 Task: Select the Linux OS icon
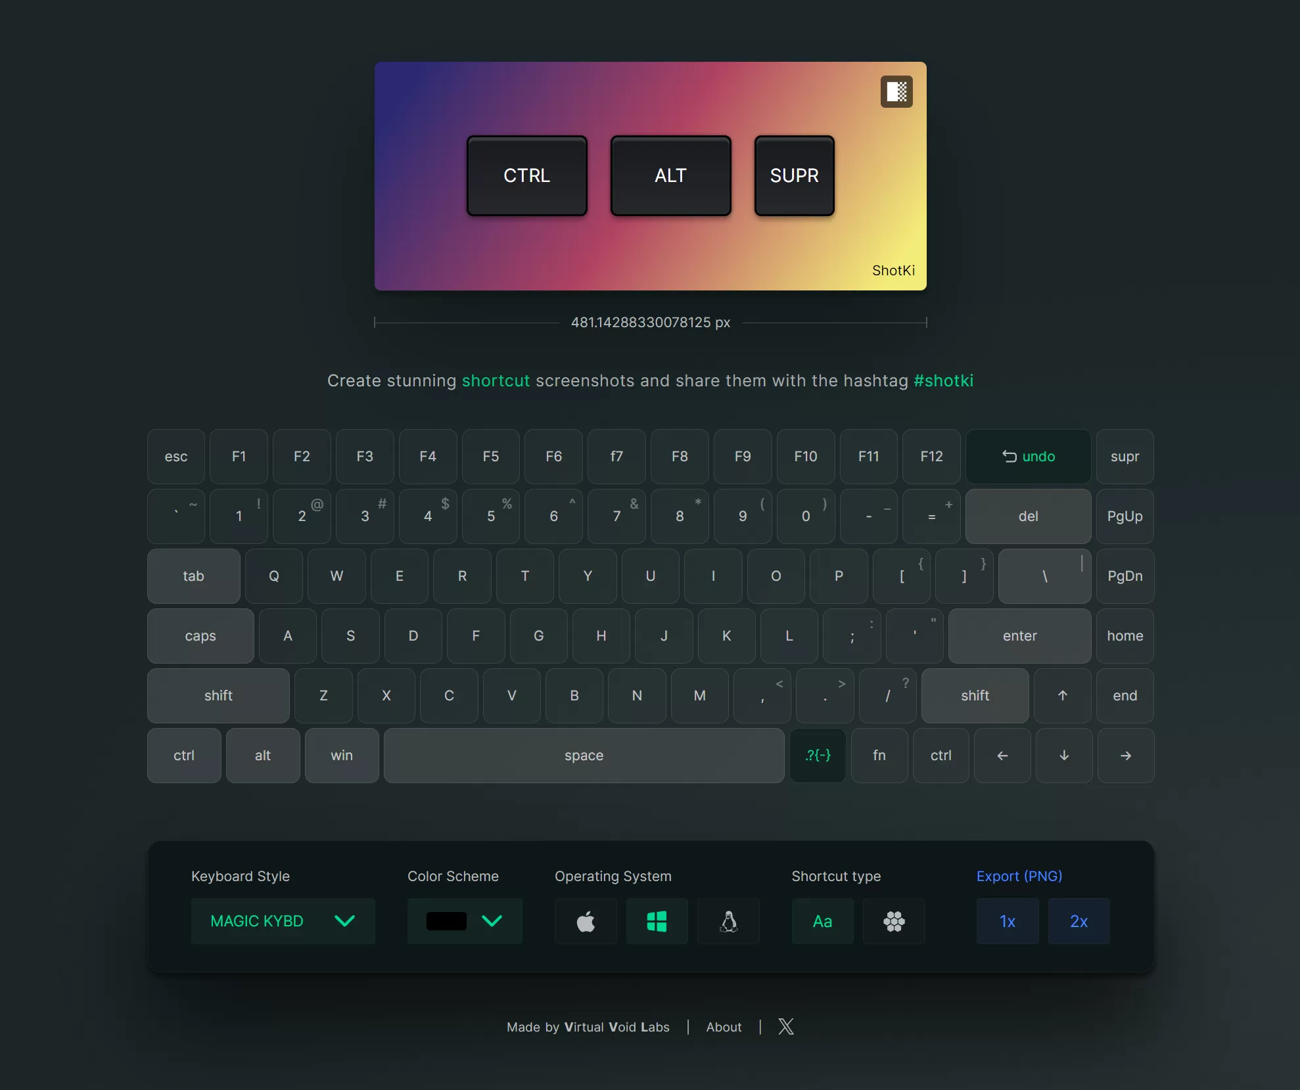click(x=728, y=921)
